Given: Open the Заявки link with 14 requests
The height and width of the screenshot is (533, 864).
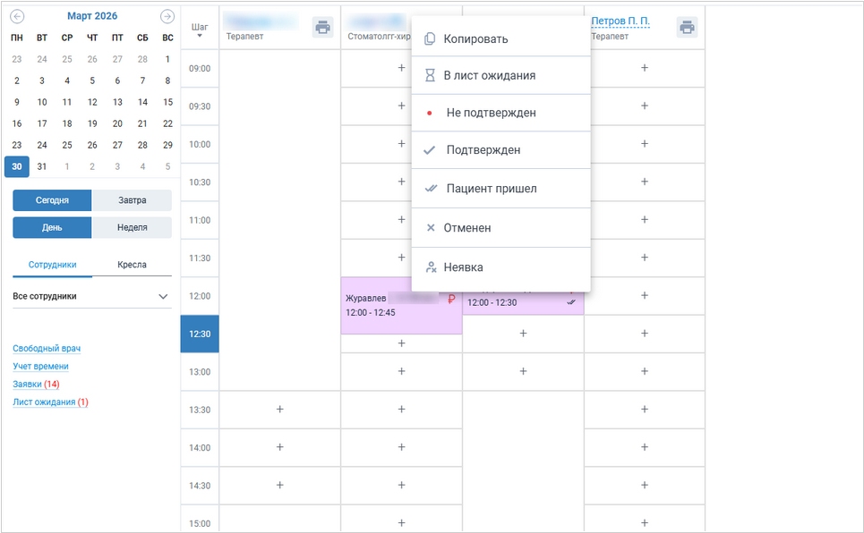Looking at the screenshot, I should click(27, 385).
